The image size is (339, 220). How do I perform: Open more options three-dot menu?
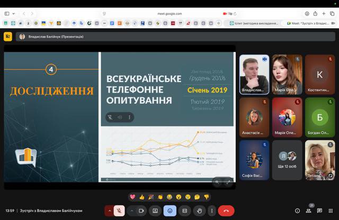coord(212,210)
